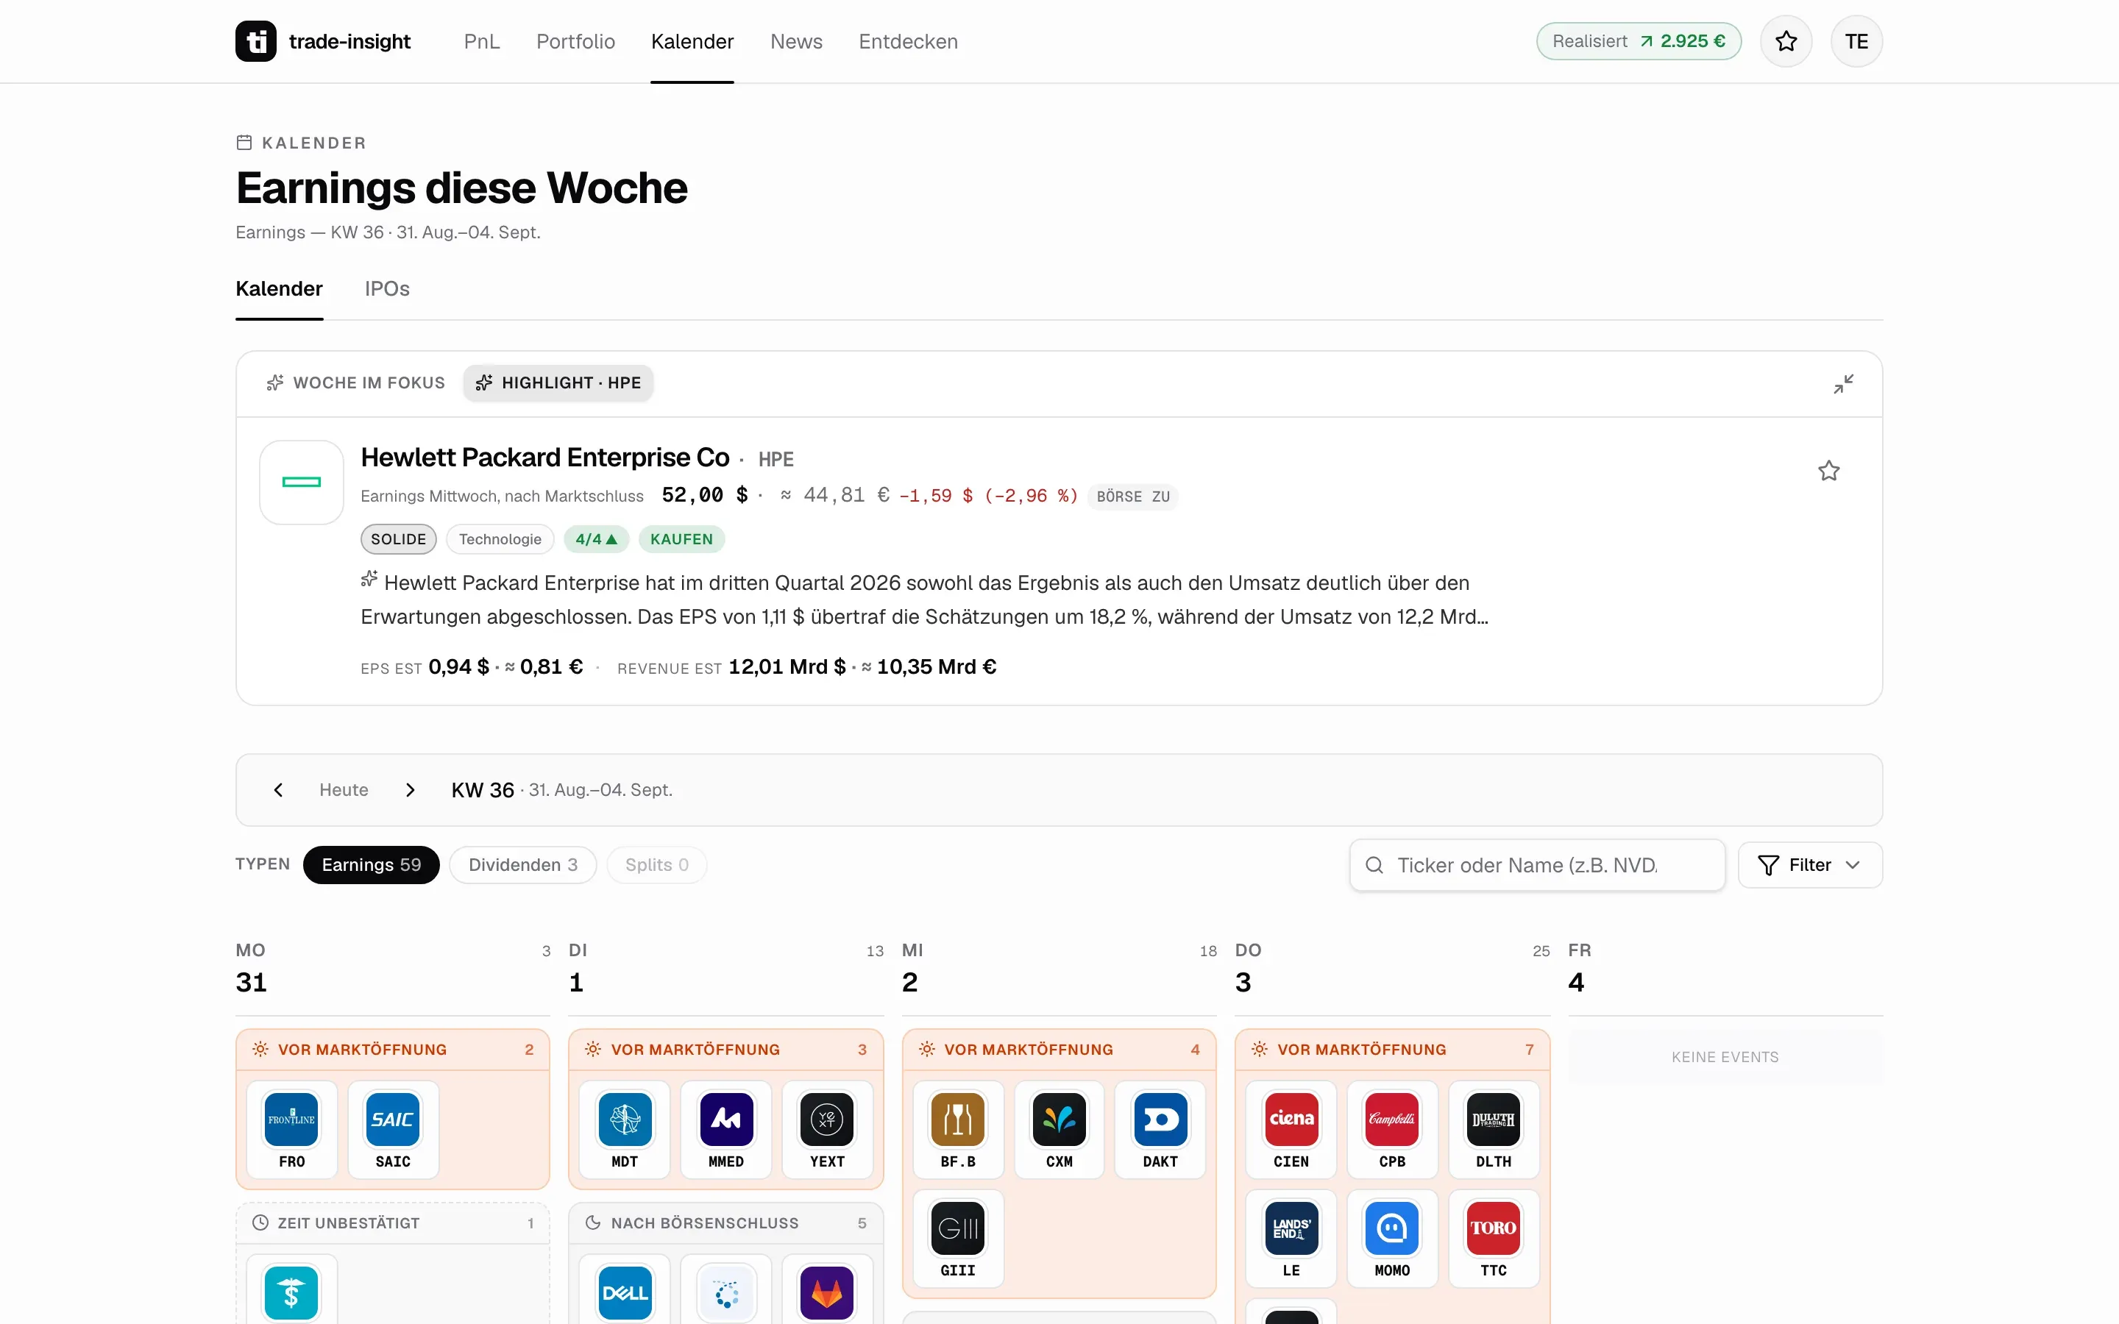2119x1324 pixels.
Task: Click the Thursday Vor Marktöffnung header
Action: tap(1392, 1049)
